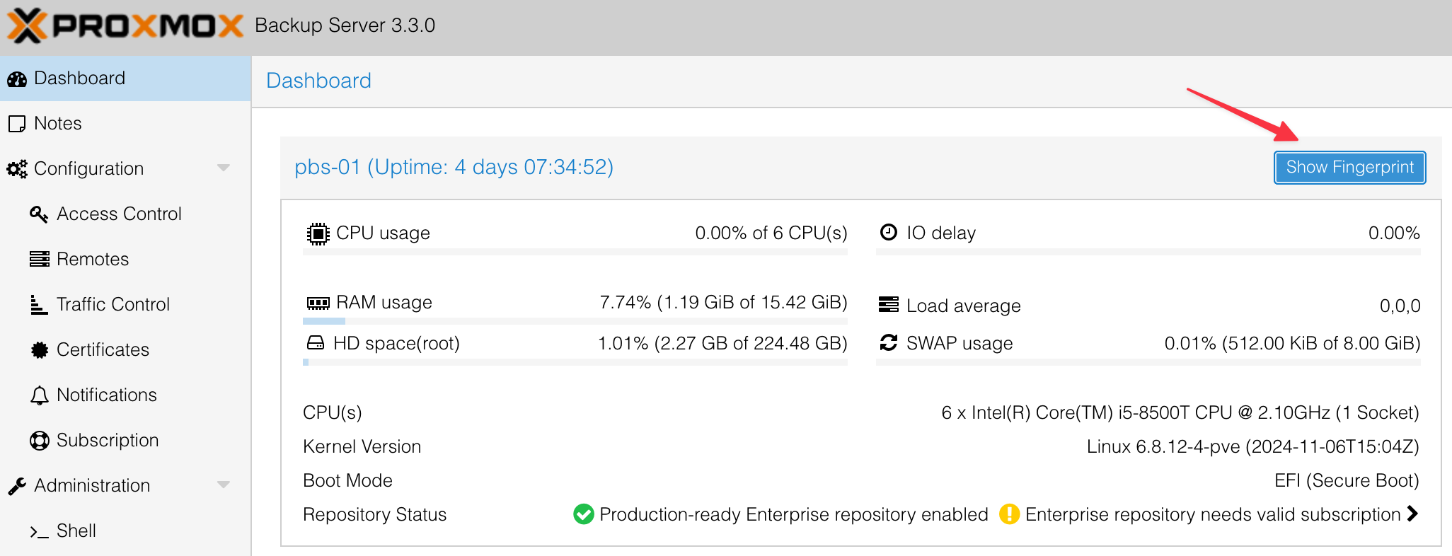
Task: Click the Enterprise repository subscription warning icon
Action: (x=1009, y=514)
